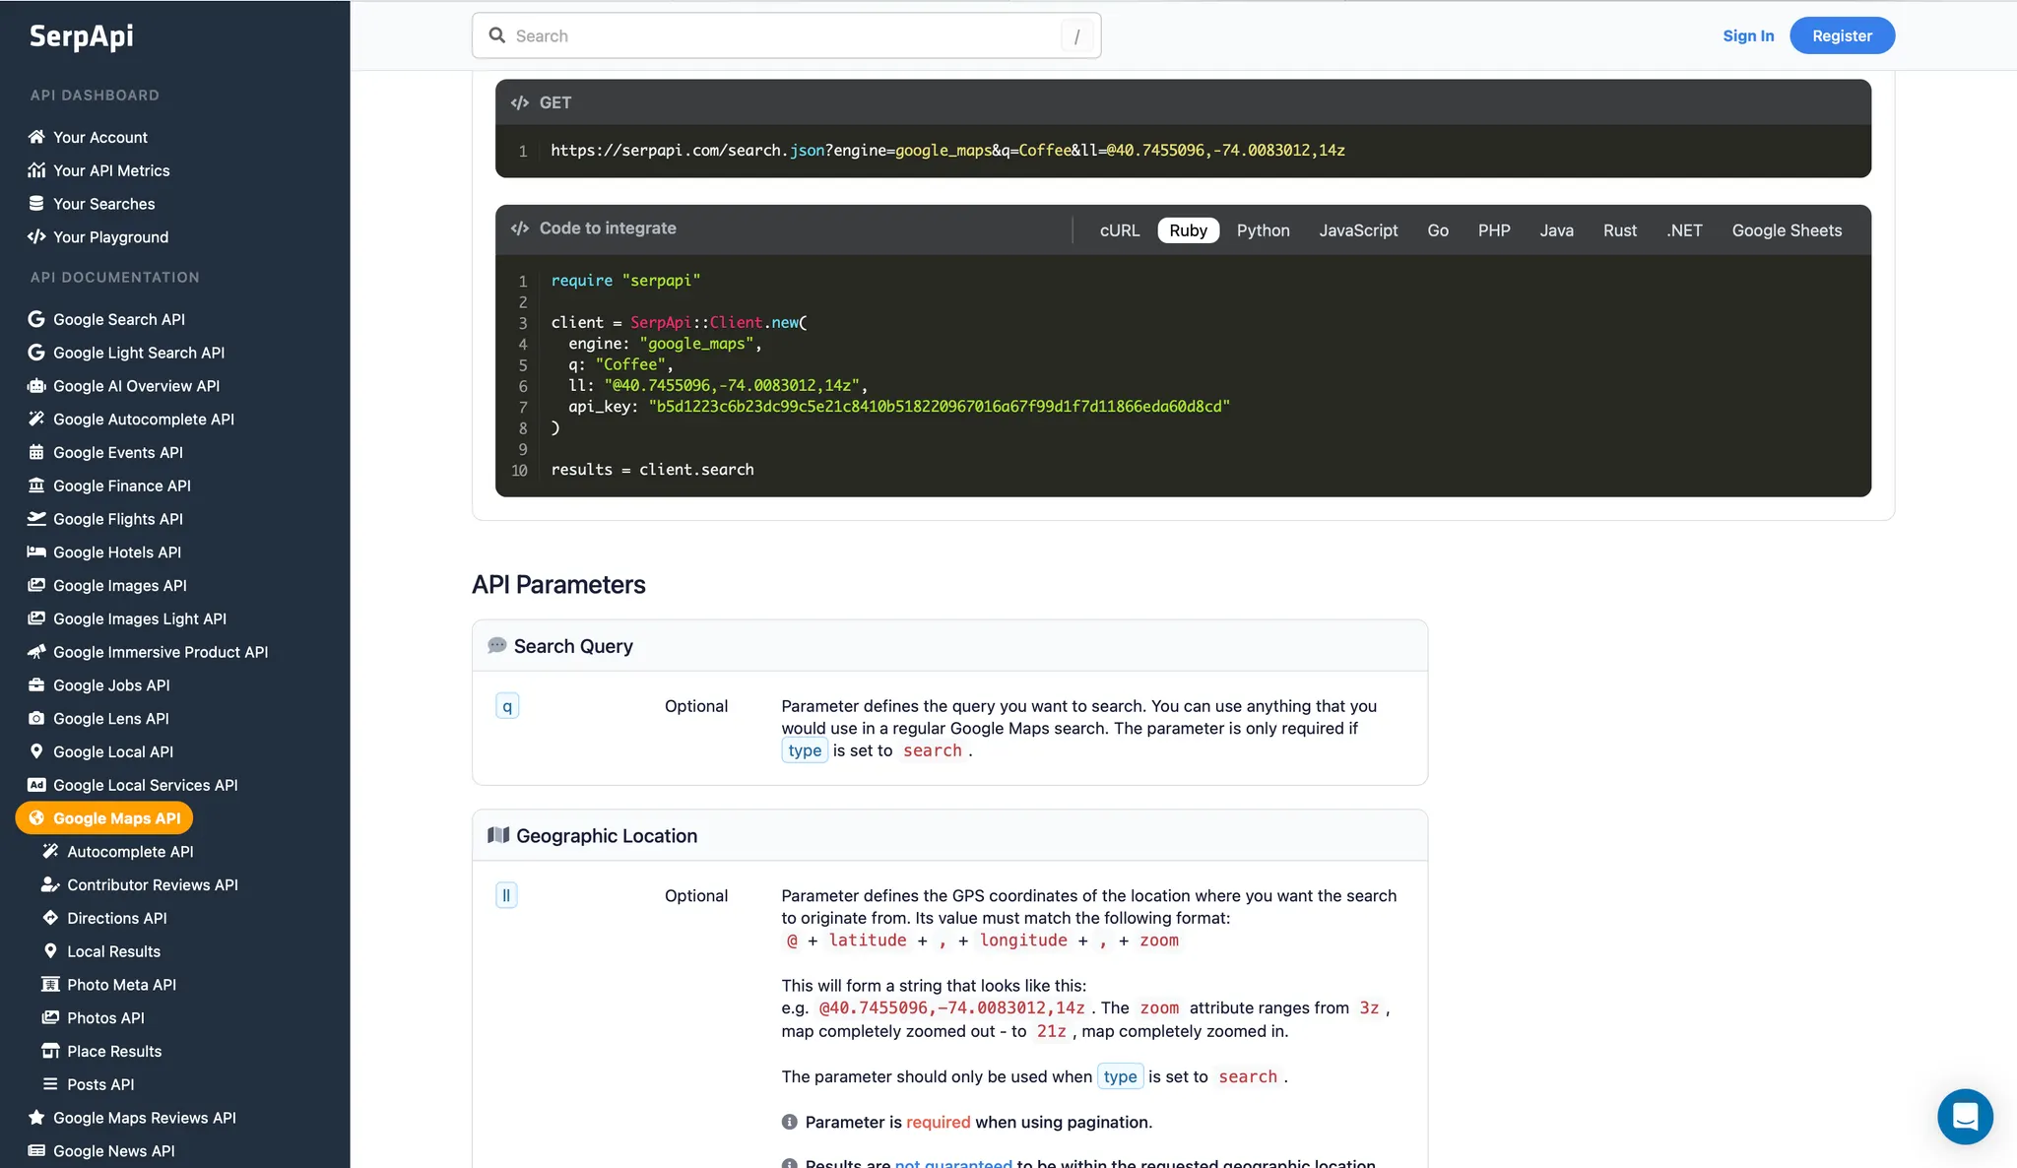Click the Google Maps Reviews star icon
2017x1168 pixels.
point(36,1118)
